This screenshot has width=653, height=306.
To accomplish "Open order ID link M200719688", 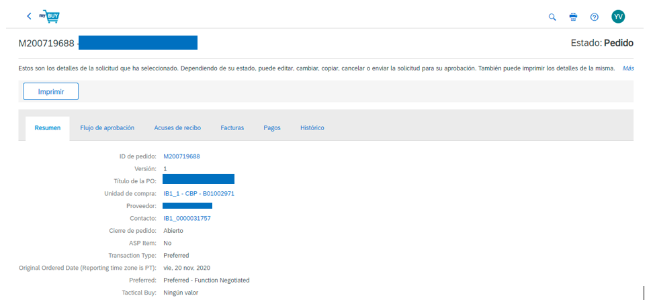I will tap(181, 157).
